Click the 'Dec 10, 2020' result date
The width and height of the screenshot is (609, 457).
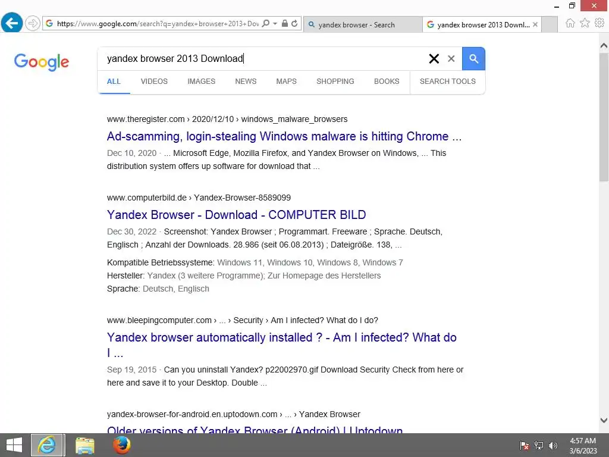click(x=131, y=153)
